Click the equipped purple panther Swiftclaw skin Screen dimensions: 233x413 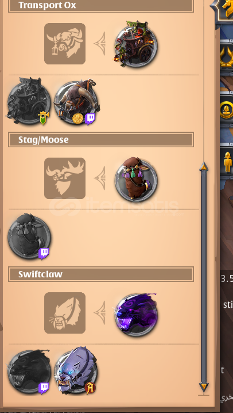pyautogui.click(x=136, y=315)
